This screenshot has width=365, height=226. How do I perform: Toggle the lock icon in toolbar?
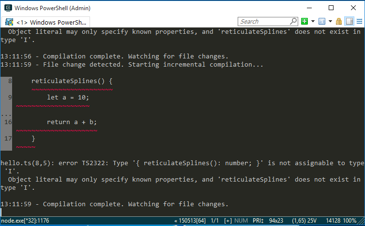pyautogui.click(x=339, y=21)
